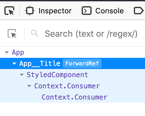Click empty area below the component tree
The width and height of the screenshot is (145, 116).
[72, 109]
